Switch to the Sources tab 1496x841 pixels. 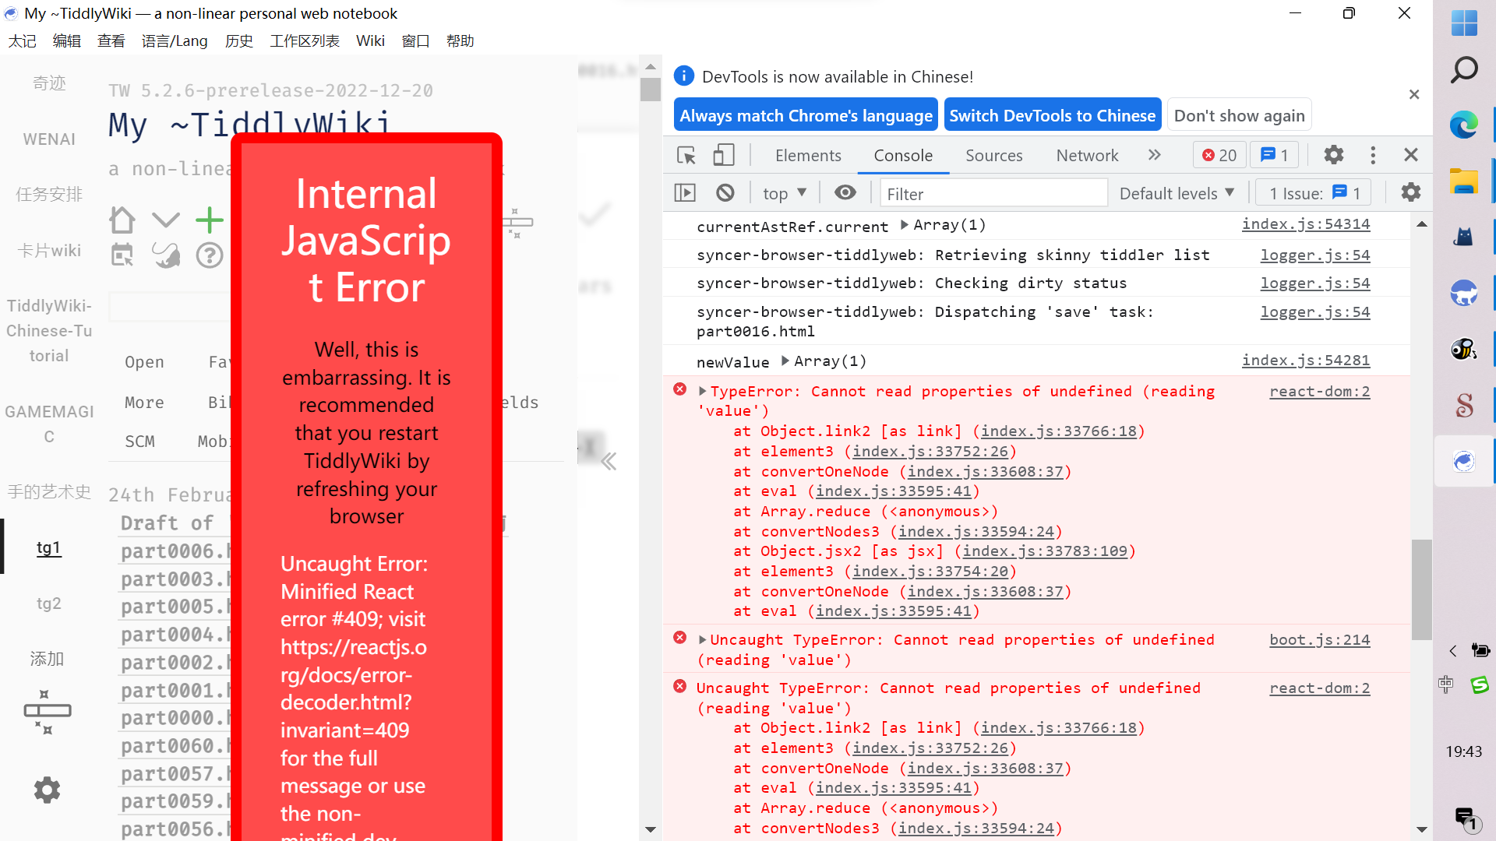pos(994,155)
